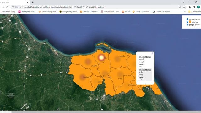Close the index.html browser tab

coord(27,2)
